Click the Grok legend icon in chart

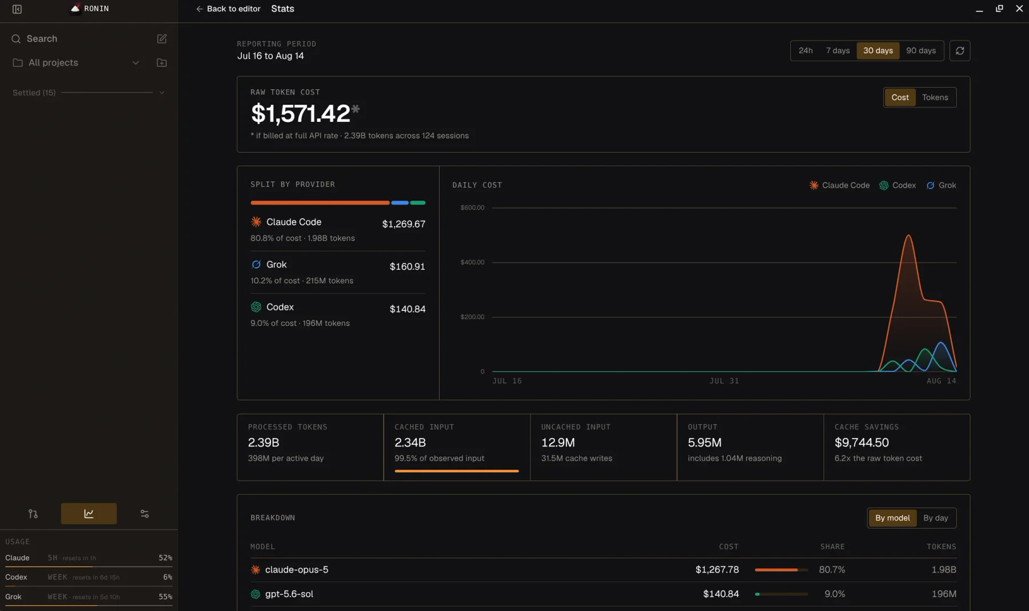coord(931,185)
